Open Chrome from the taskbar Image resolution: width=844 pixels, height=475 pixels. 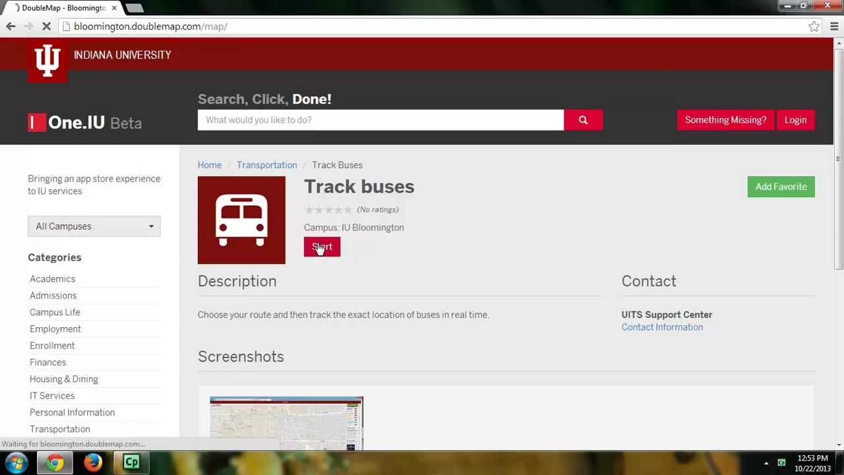pos(55,462)
